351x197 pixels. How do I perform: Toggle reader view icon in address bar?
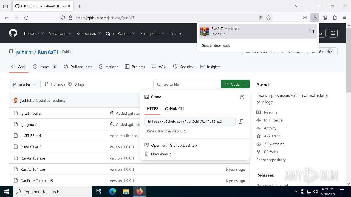click(261, 18)
